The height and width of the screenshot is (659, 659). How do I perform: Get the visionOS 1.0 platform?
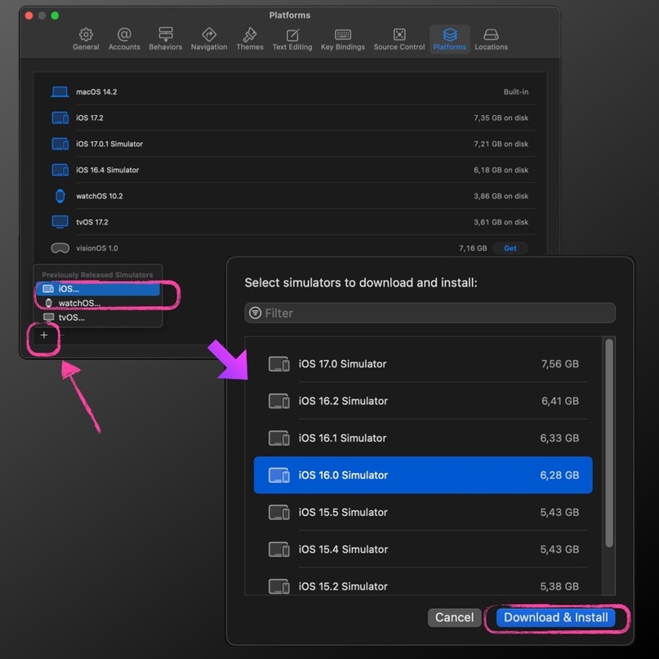(510, 248)
